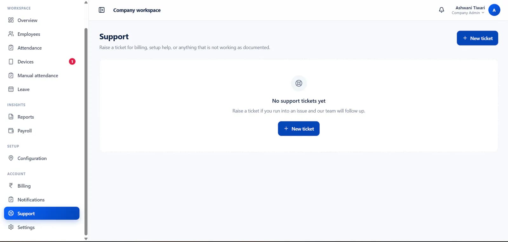Select Notifications in the sidebar
The width and height of the screenshot is (508, 242).
[x=42, y=199]
